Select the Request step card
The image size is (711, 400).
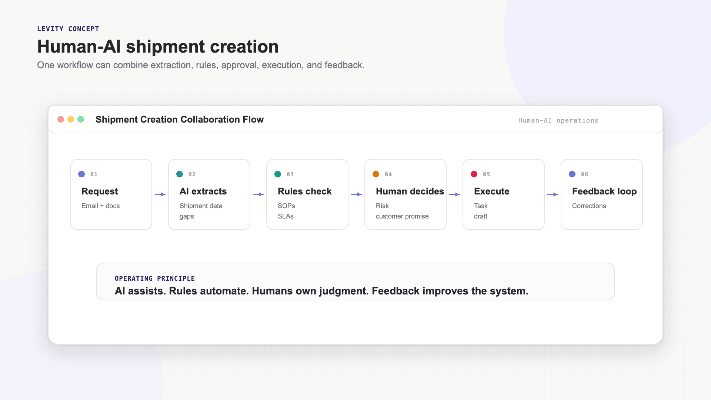(111, 194)
